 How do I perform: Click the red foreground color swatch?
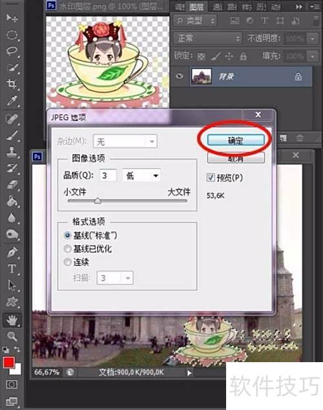(9, 363)
